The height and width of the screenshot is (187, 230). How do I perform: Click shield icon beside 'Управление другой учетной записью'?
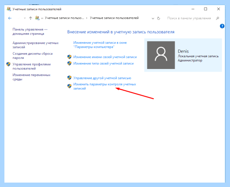(69, 78)
